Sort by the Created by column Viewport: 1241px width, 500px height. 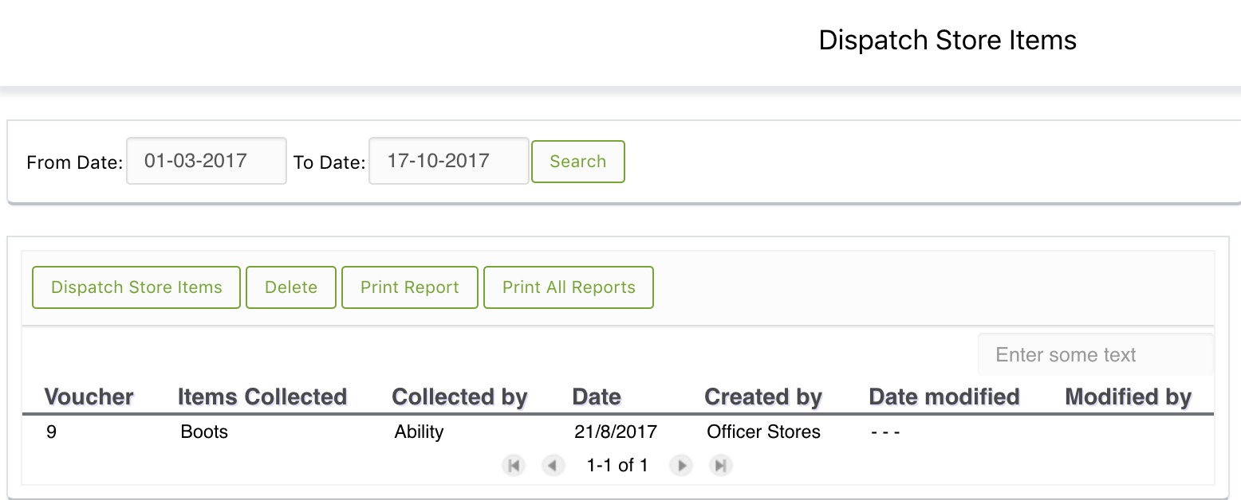tap(763, 396)
